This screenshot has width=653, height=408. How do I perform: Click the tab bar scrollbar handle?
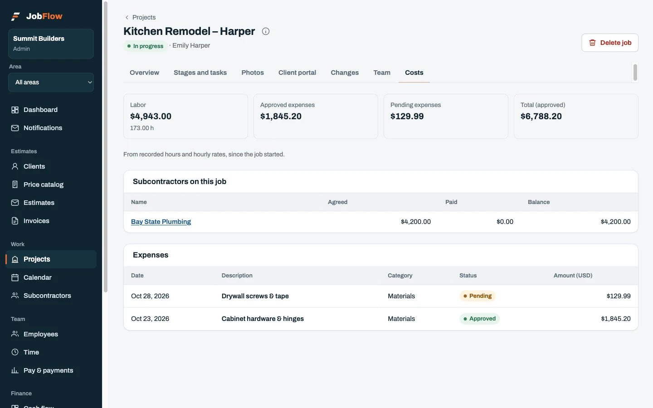coord(635,73)
